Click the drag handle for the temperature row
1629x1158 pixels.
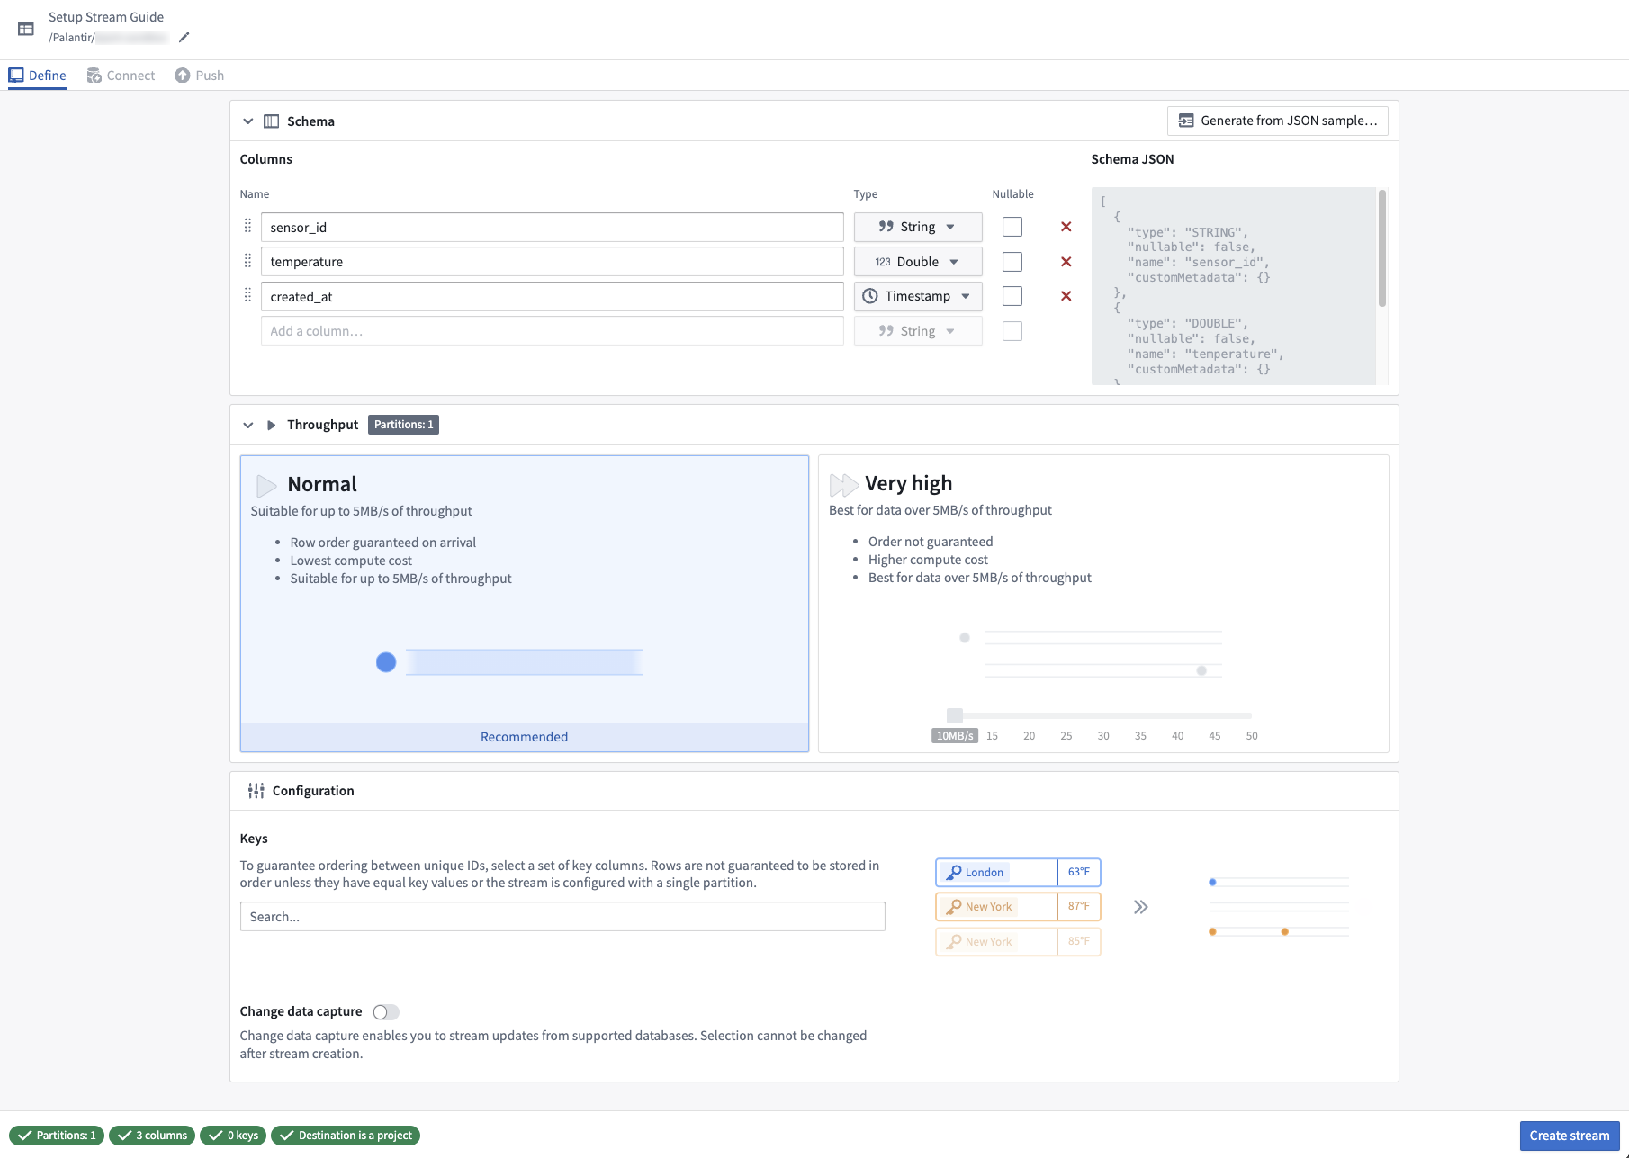pos(247,261)
